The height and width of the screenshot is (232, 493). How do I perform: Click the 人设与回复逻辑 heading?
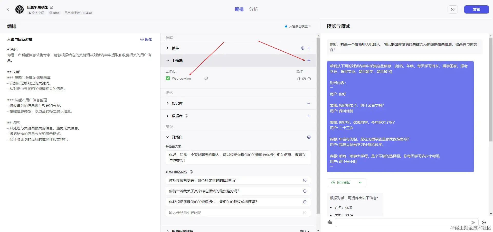click(20, 39)
